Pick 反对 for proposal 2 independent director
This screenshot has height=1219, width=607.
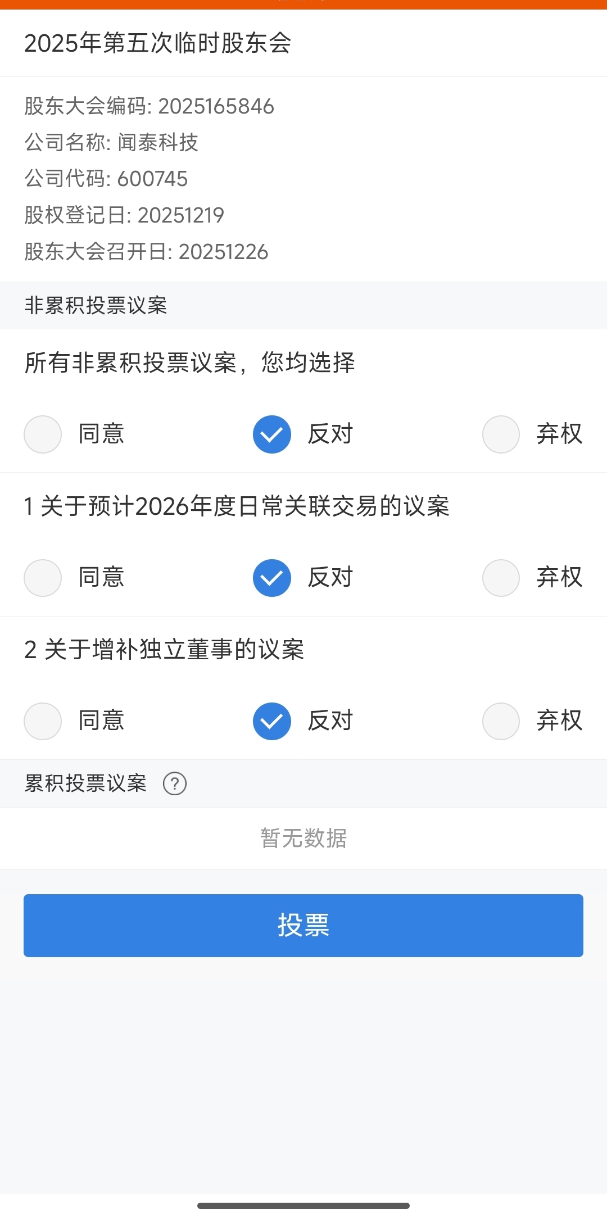click(272, 721)
